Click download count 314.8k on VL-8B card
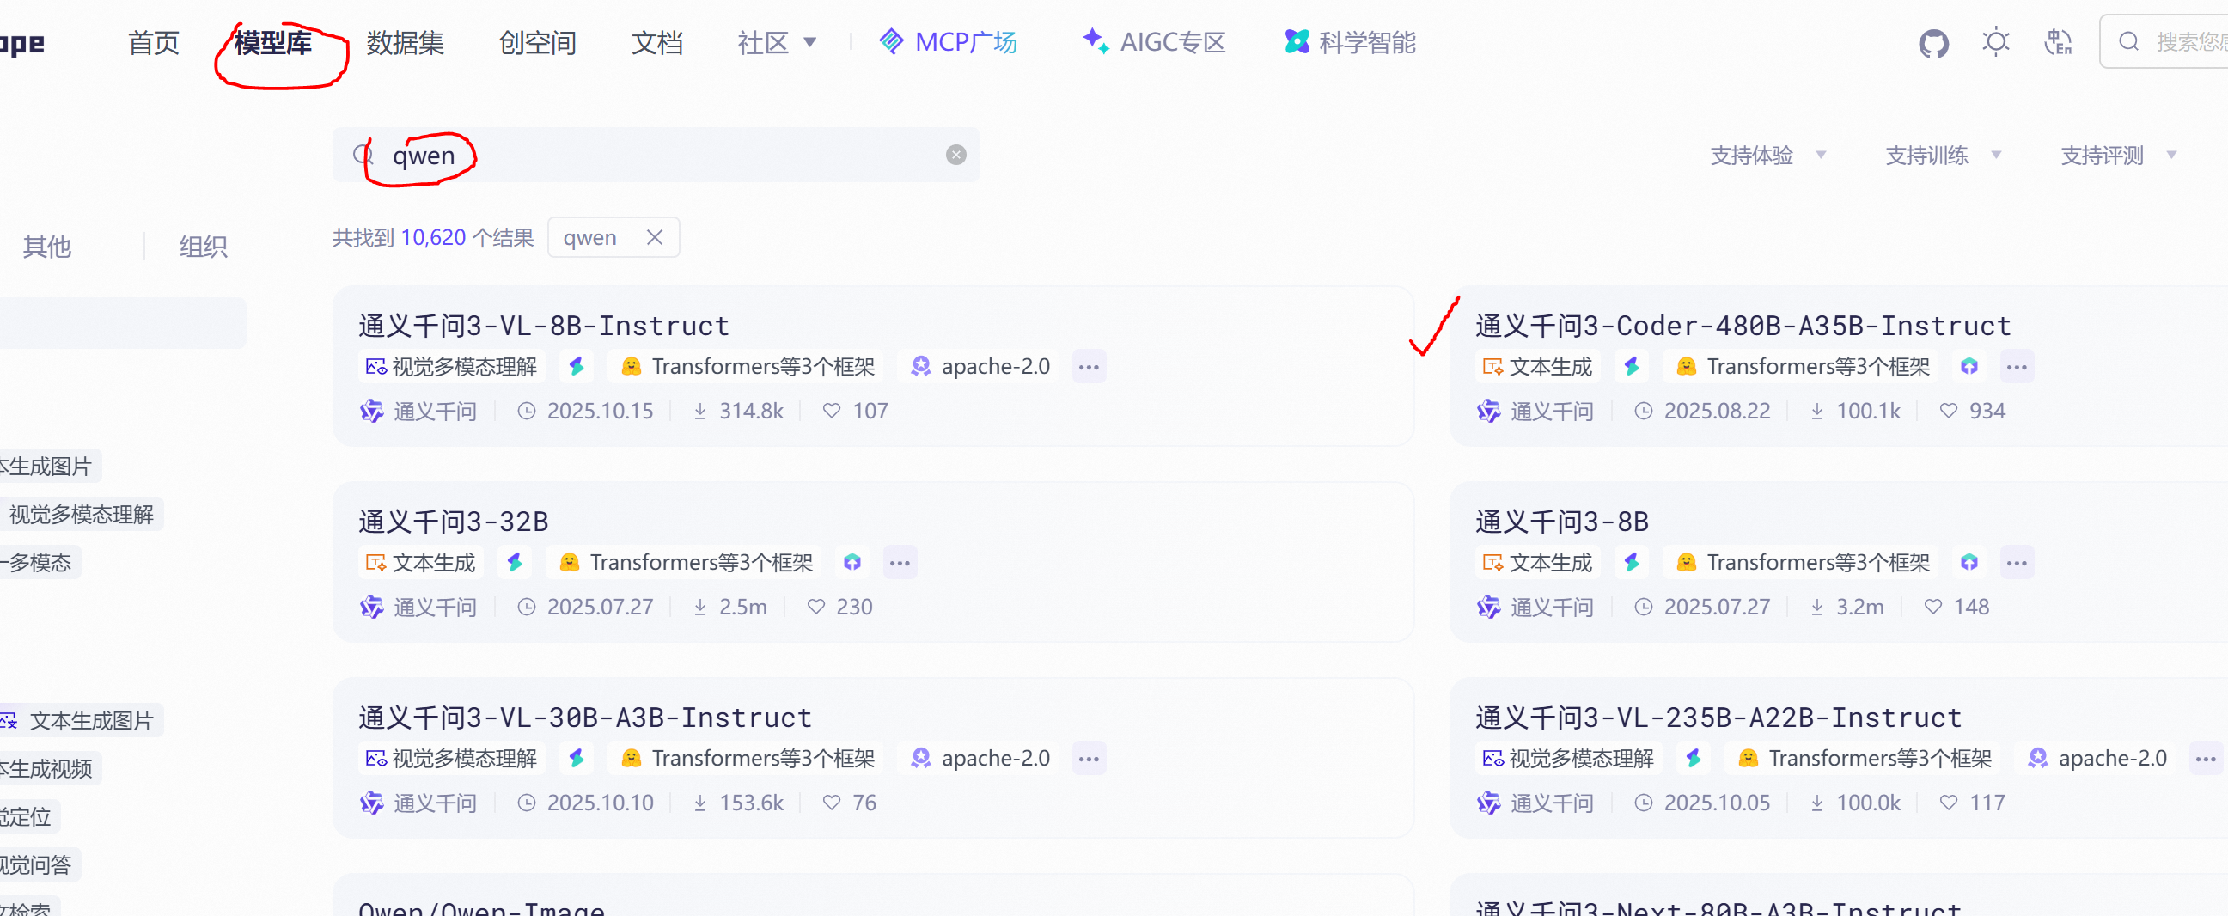Screen dimensions: 2228x916 739,411
